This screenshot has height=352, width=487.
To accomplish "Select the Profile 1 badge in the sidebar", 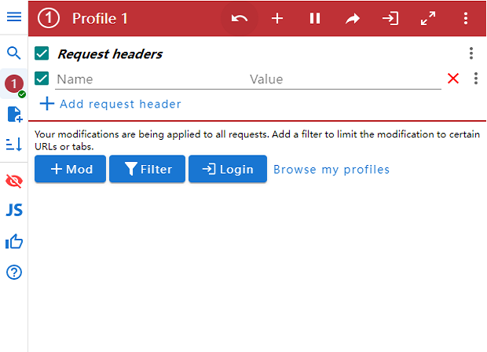I will [13, 83].
